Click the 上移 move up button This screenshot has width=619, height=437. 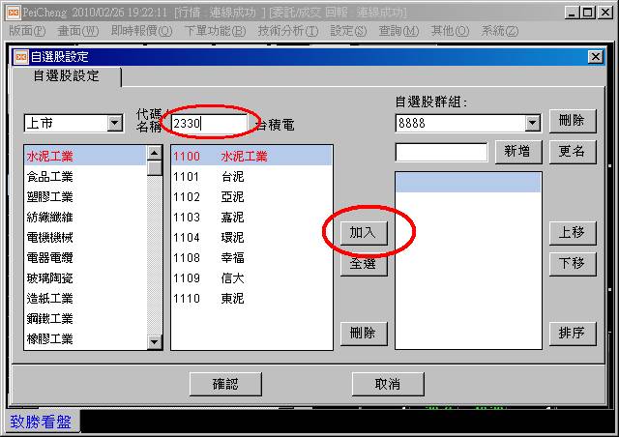pyautogui.click(x=572, y=232)
